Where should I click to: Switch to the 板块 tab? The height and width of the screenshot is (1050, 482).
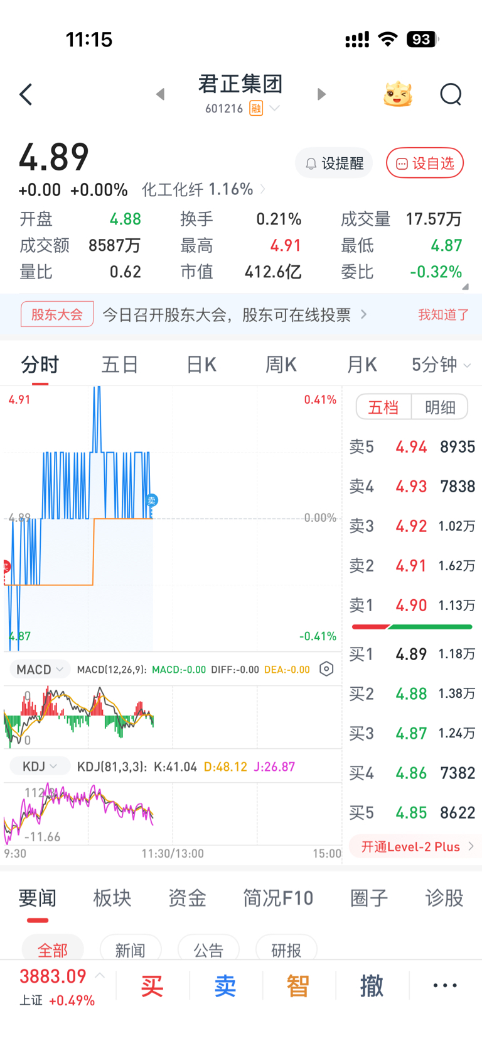tap(112, 898)
